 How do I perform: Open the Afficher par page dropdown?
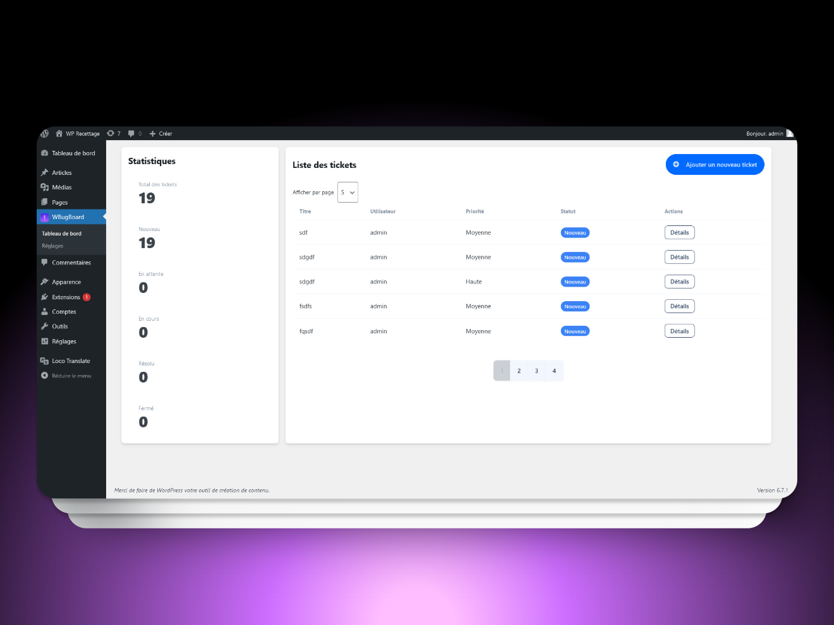coord(347,193)
